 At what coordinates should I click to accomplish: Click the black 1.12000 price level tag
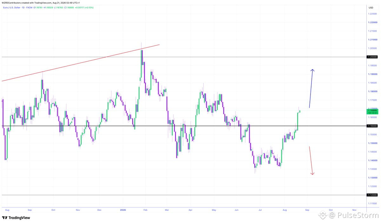coord(372,195)
